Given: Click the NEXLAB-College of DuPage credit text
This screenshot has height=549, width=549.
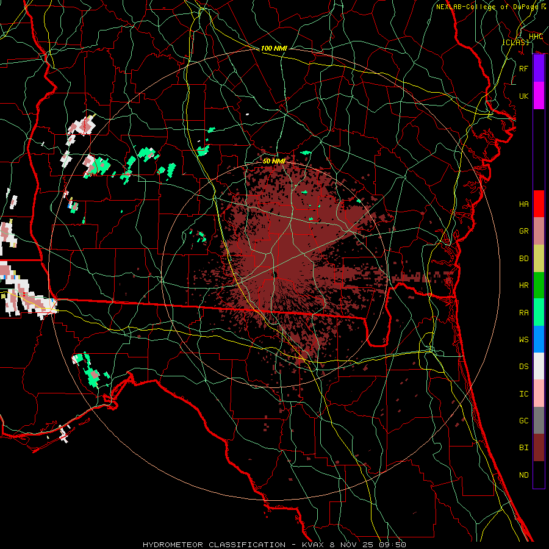Looking at the screenshot, I should point(487,7).
